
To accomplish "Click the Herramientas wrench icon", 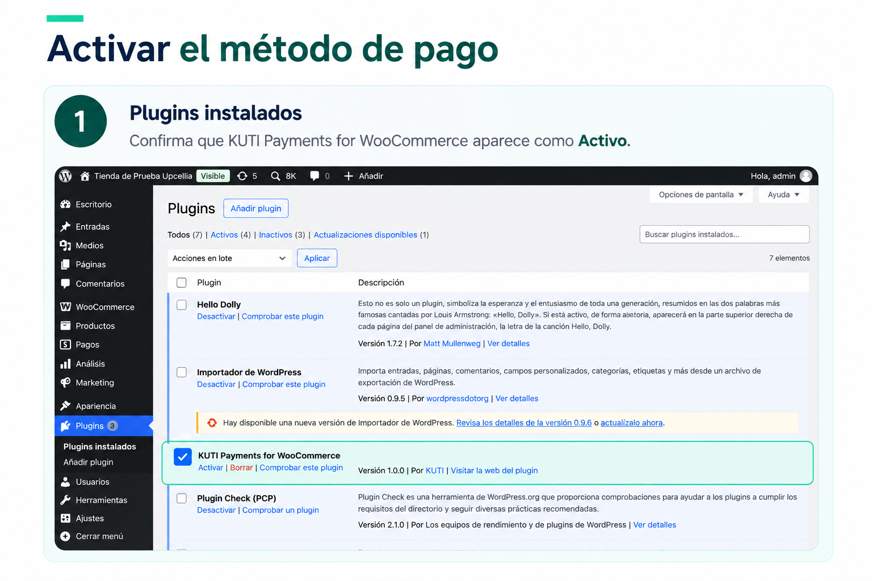I will click(x=66, y=500).
